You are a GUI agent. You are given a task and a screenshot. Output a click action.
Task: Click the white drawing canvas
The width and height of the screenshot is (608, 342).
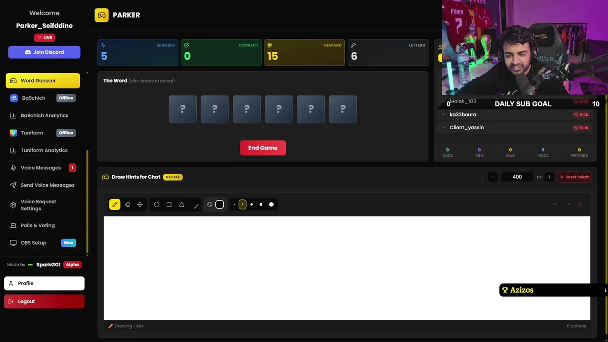click(347, 268)
